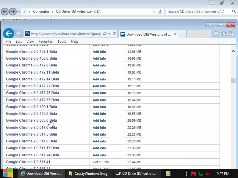The image size is (238, 178).
Task: Go back in the CD Drive Explorer window
Action: click(5, 12)
